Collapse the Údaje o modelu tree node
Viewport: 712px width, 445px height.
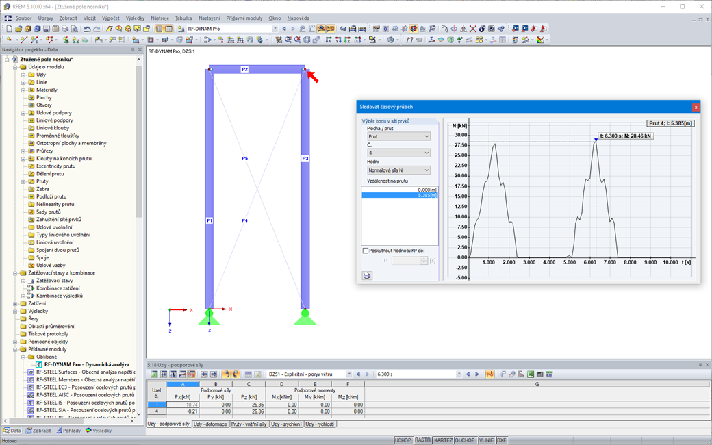click(x=15, y=67)
